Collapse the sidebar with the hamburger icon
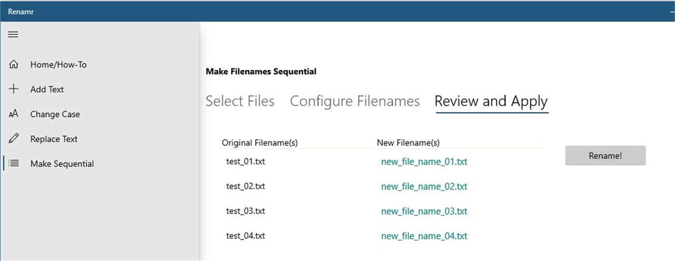The height and width of the screenshot is (261, 675). [x=14, y=34]
